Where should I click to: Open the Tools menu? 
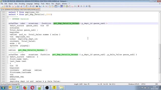point(43,4)
